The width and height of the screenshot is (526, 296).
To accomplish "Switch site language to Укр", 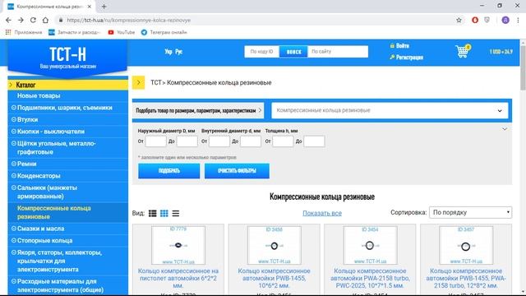I will pos(168,52).
